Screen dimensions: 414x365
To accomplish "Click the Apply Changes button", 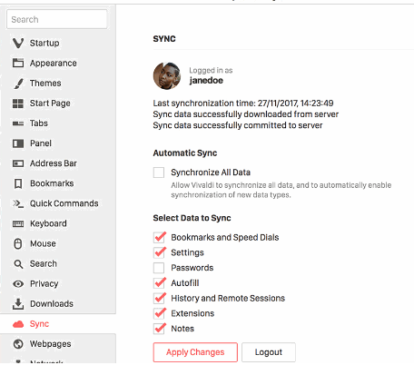I will [x=195, y=352].
